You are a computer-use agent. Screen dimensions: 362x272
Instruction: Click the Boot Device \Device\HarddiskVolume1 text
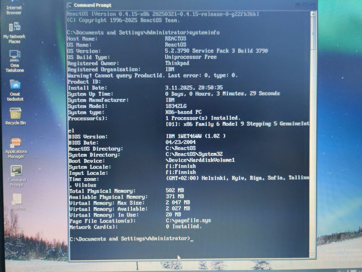click(x=200, y=160)
